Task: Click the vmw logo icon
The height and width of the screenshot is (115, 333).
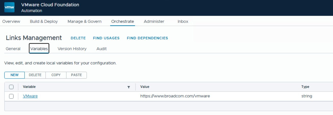Action: coord(9,7)
